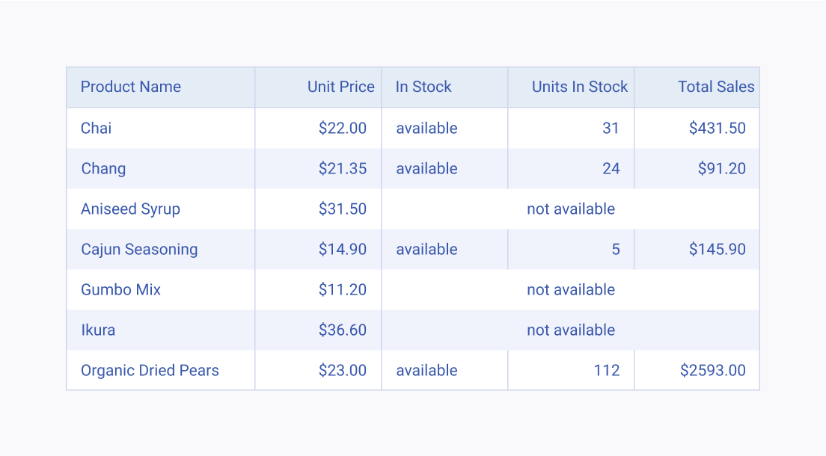Screen dimensions: 826x456
Task: Select the Chai product cell
Action: [161, 128]
